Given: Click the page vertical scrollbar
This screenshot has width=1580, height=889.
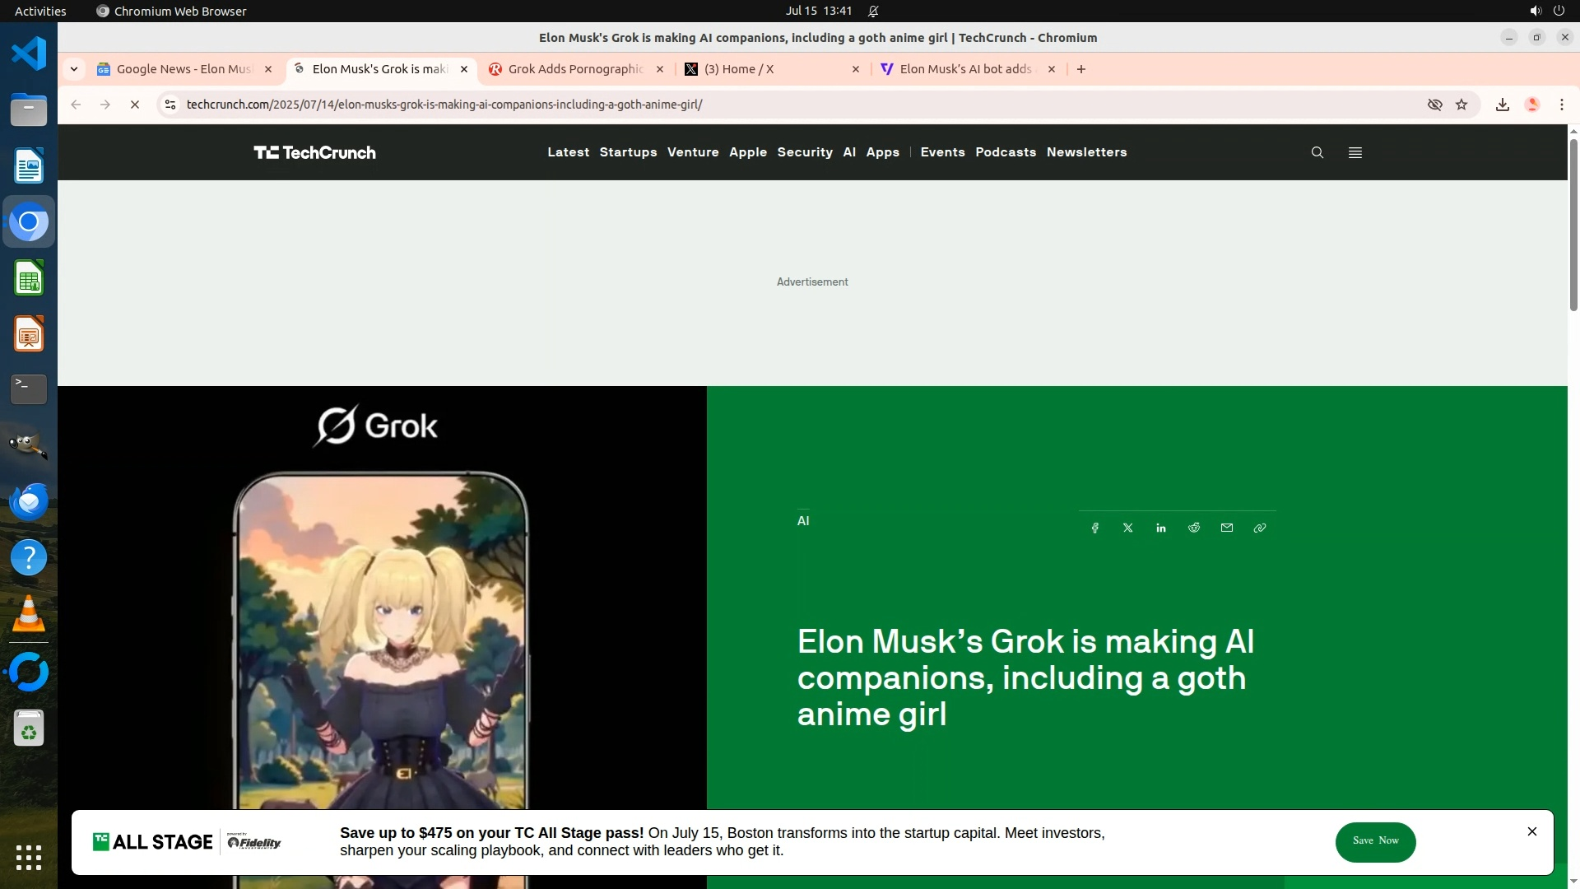Looking at the screenshot, I should pos(1573,225).
